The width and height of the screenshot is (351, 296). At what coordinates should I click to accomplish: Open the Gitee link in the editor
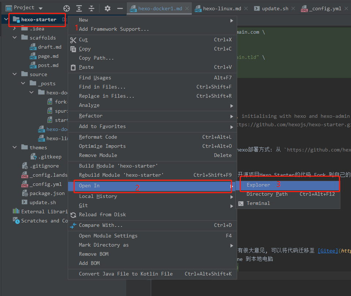[328, 250]
